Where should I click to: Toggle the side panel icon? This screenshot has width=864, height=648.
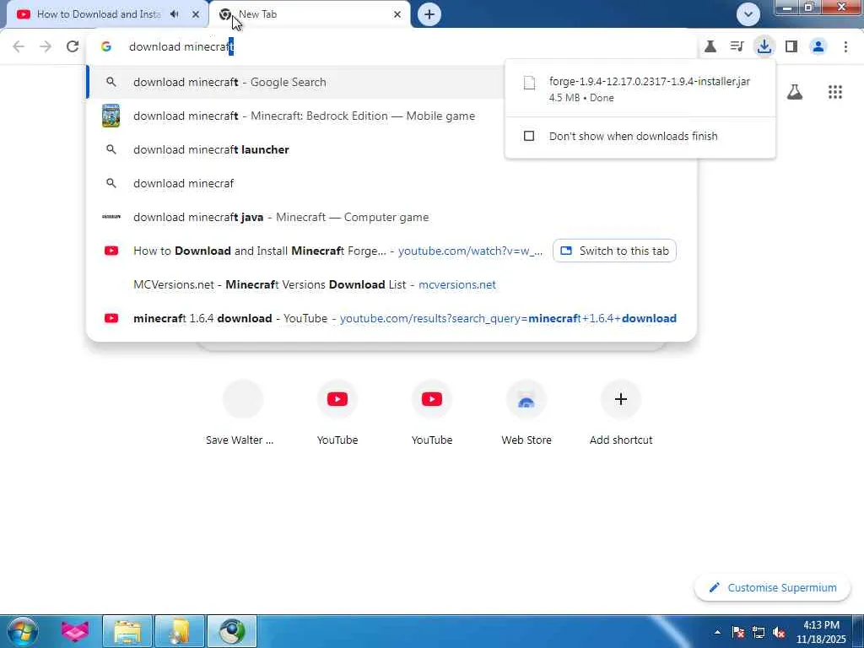[791, 46]
